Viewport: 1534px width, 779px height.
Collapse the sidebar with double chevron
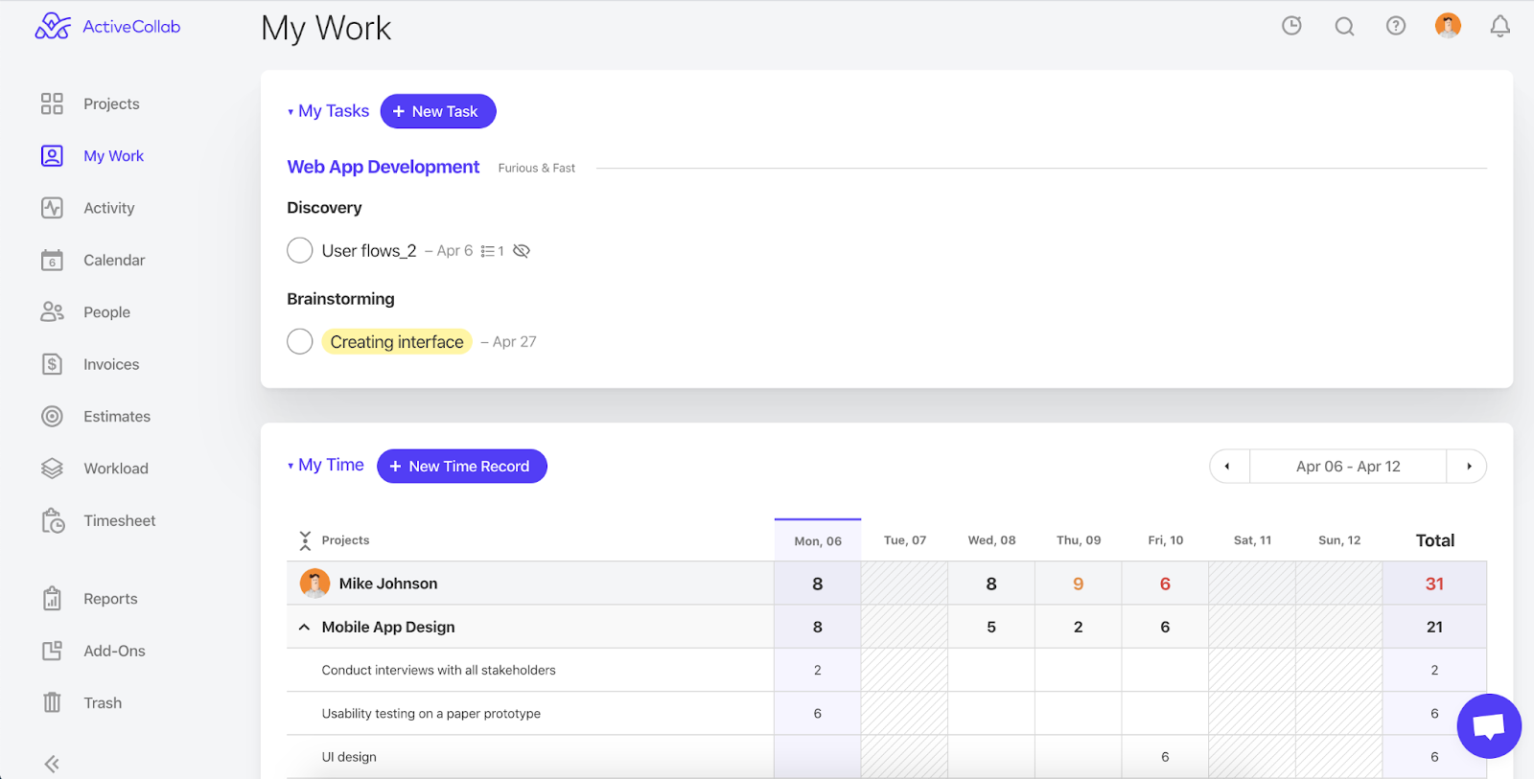[52, 763]
